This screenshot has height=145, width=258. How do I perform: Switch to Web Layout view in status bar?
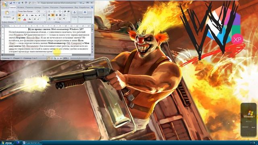(55, 58)
